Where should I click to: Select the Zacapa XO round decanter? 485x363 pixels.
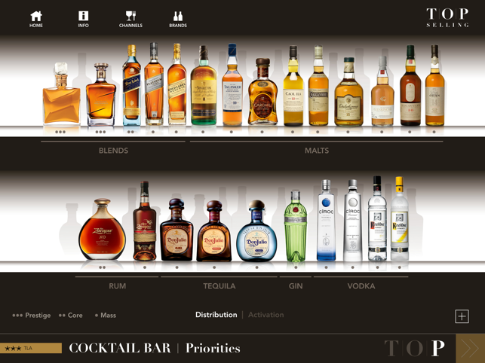[102, 229]
